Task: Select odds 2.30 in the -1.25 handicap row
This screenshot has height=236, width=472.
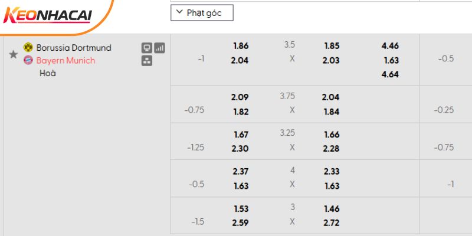Action: coord(240,149)
